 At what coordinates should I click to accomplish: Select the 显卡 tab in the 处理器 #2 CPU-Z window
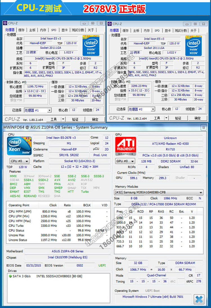coord(168,31)
